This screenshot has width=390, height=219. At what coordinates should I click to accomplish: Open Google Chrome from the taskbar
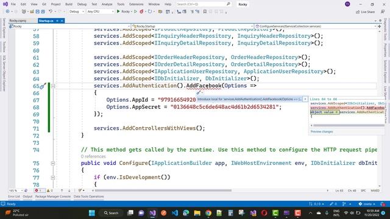(x=208, y=213)
